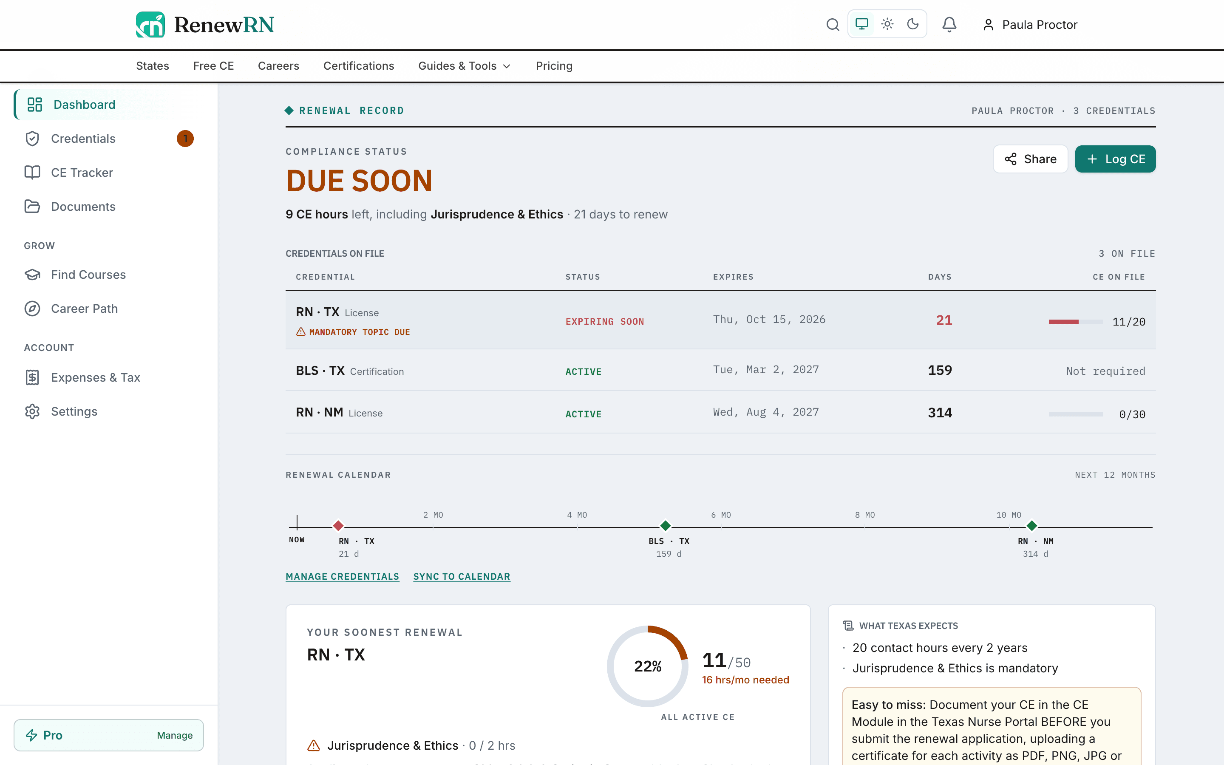Viewport: 1224px width, 765px height.
Task: Go to Free CE page
Action: (x=213, y=66)
